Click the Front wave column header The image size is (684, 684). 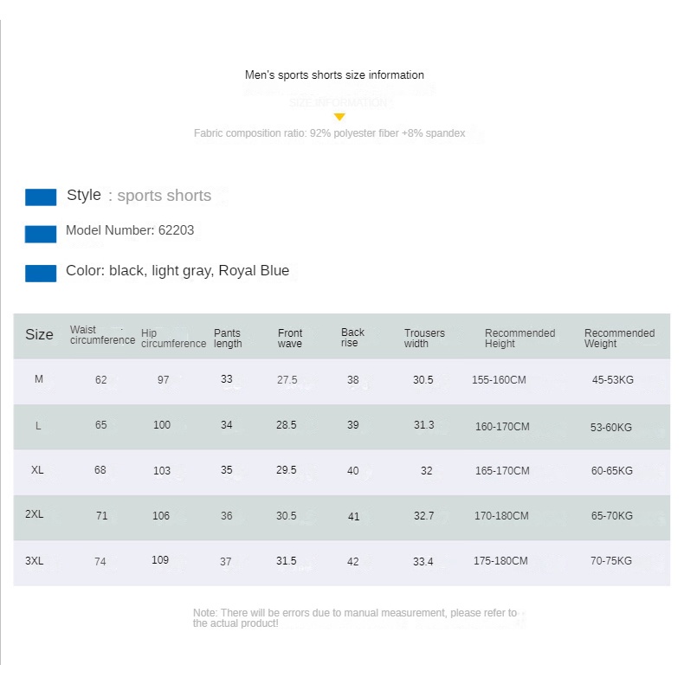(x=290, y=339)
